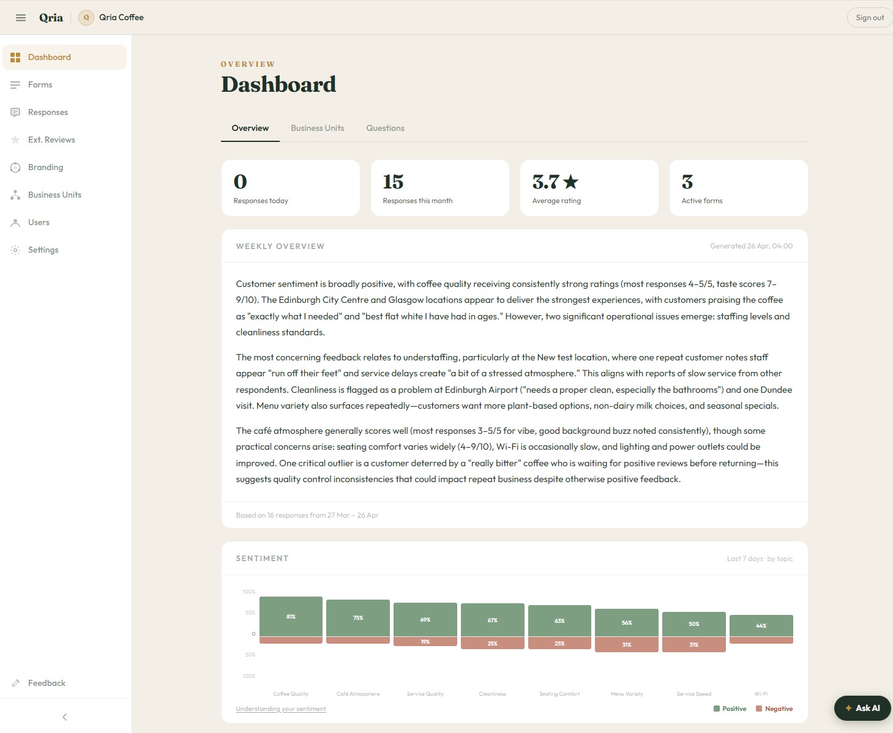Open Business Units in the sidebar
This screenshot has width=893, height=733.
coord(65,195)
